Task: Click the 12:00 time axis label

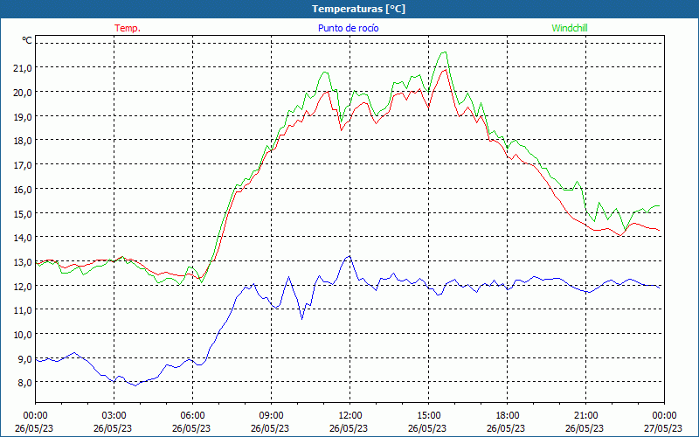Action: [x=350, y=416]
